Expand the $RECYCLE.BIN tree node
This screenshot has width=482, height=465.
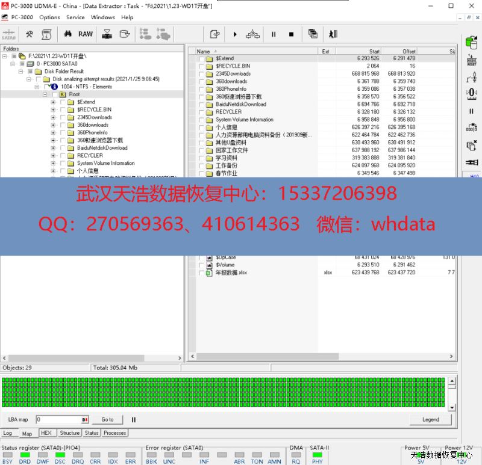coord(53,110)
